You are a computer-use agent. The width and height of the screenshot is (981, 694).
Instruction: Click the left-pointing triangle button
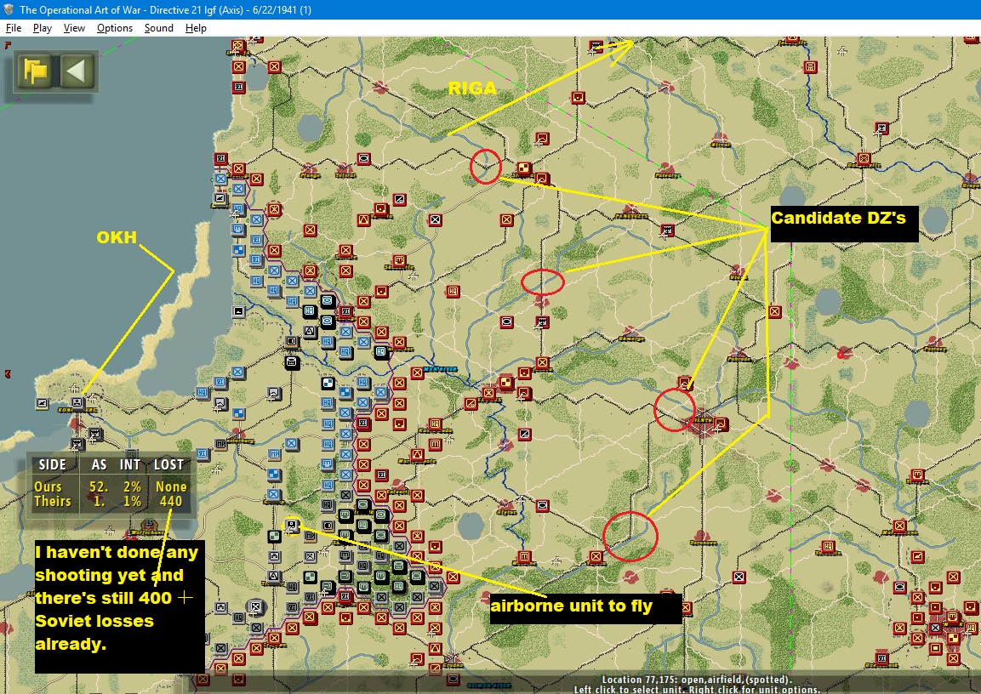click(x=77, y=71)
